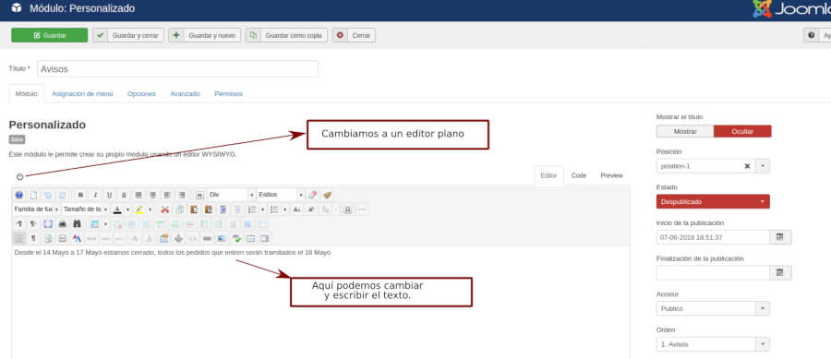Apply italic formatting

pyautogui.click(x=95, y=195)
